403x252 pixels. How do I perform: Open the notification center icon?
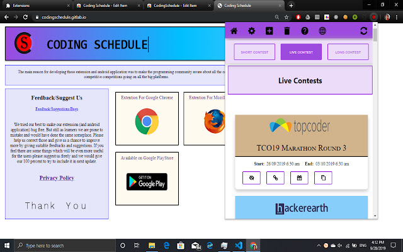[393, 245]
